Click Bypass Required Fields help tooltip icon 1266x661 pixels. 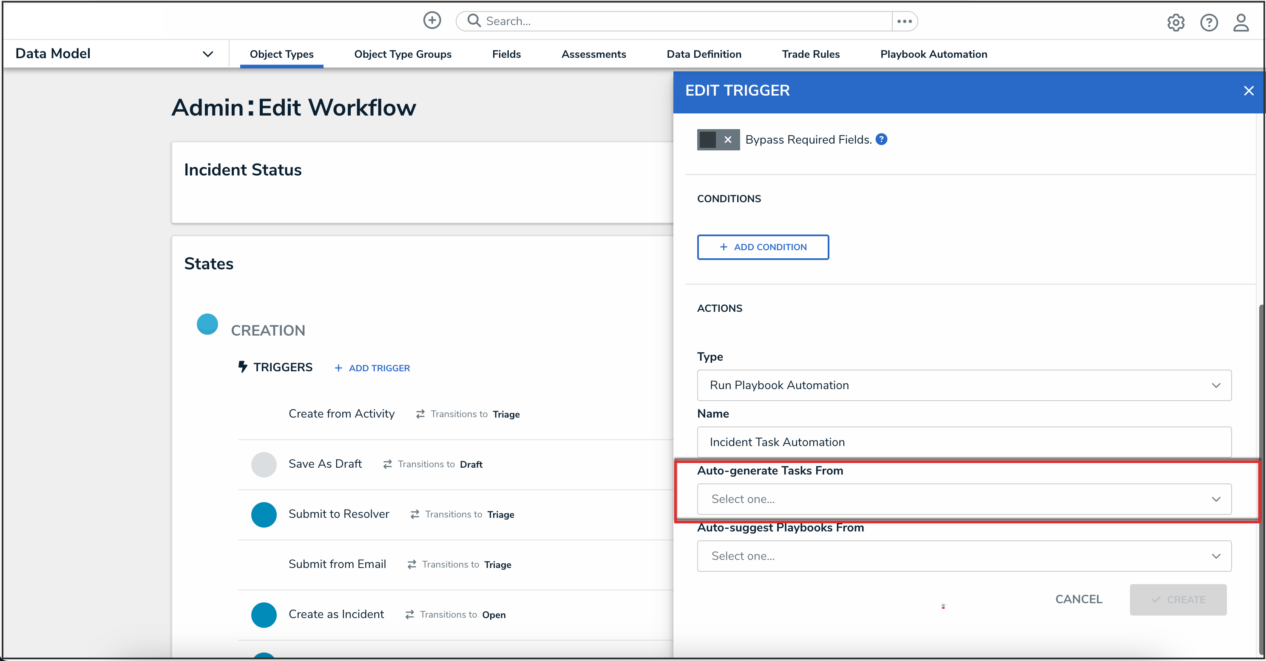coord(882,139)
